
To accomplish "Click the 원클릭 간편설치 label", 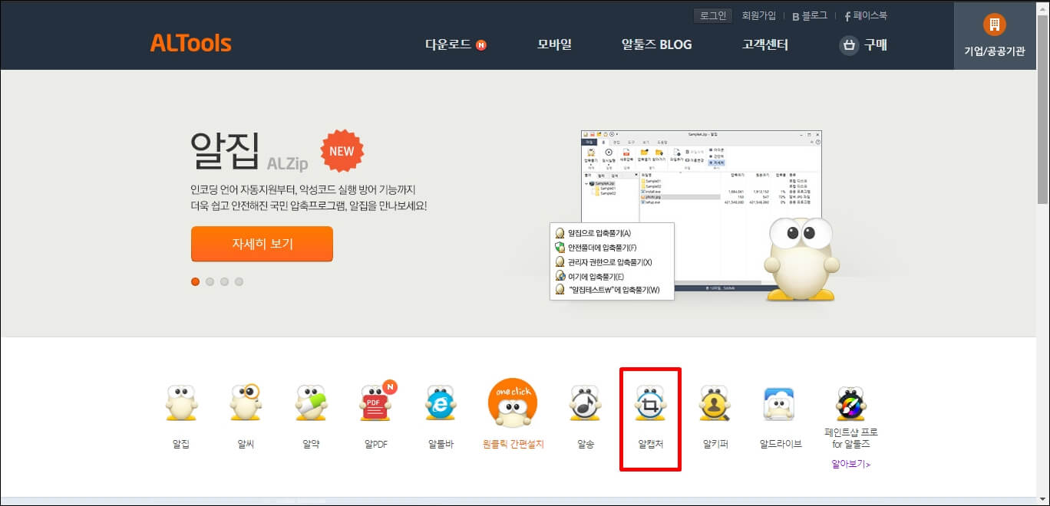I will 513,444.
